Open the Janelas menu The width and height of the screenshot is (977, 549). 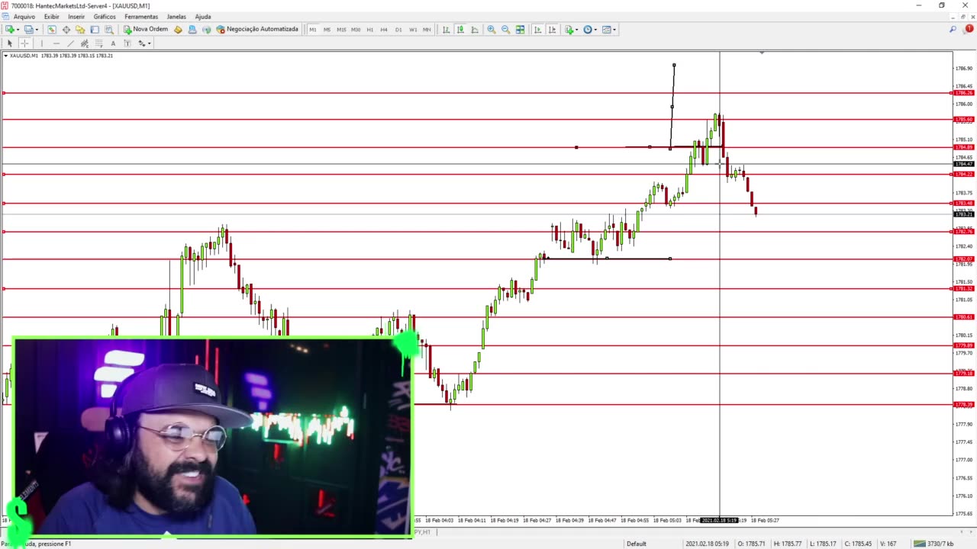point(176,17)
